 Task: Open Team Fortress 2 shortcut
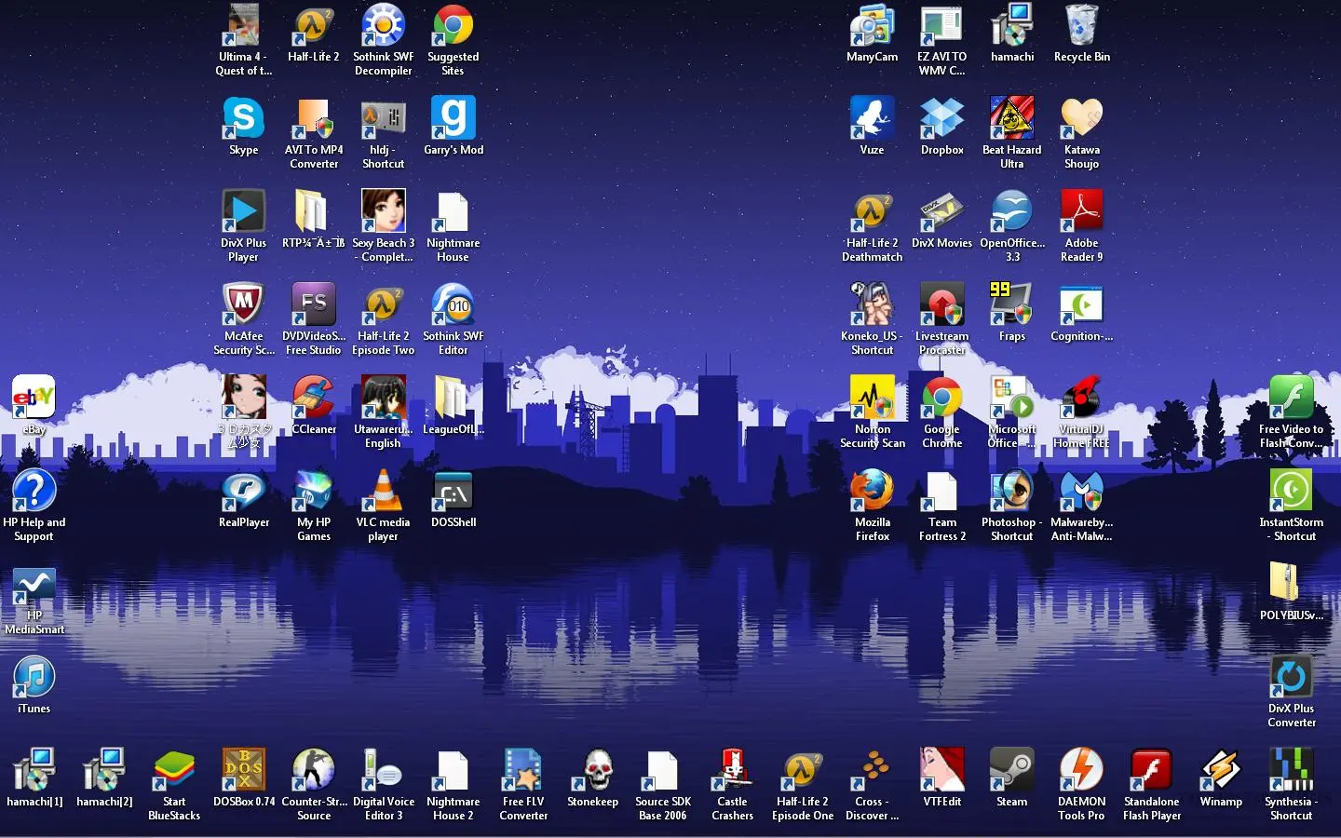point(942,491)
